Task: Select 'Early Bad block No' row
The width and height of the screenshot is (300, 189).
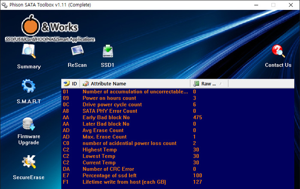Action: coord(178,118)
